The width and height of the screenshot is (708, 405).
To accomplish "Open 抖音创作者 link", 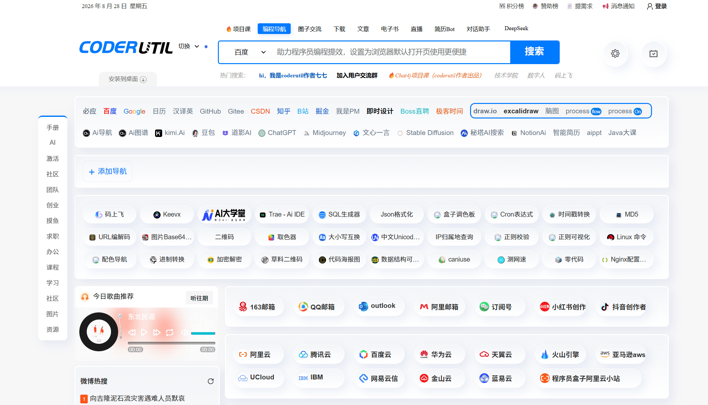I will click(x=621, y=307).
